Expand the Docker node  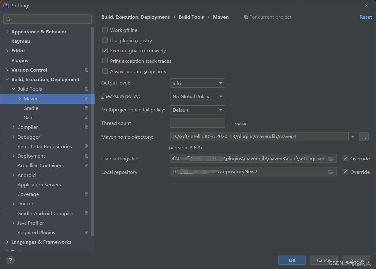click(x=13, y=204)
